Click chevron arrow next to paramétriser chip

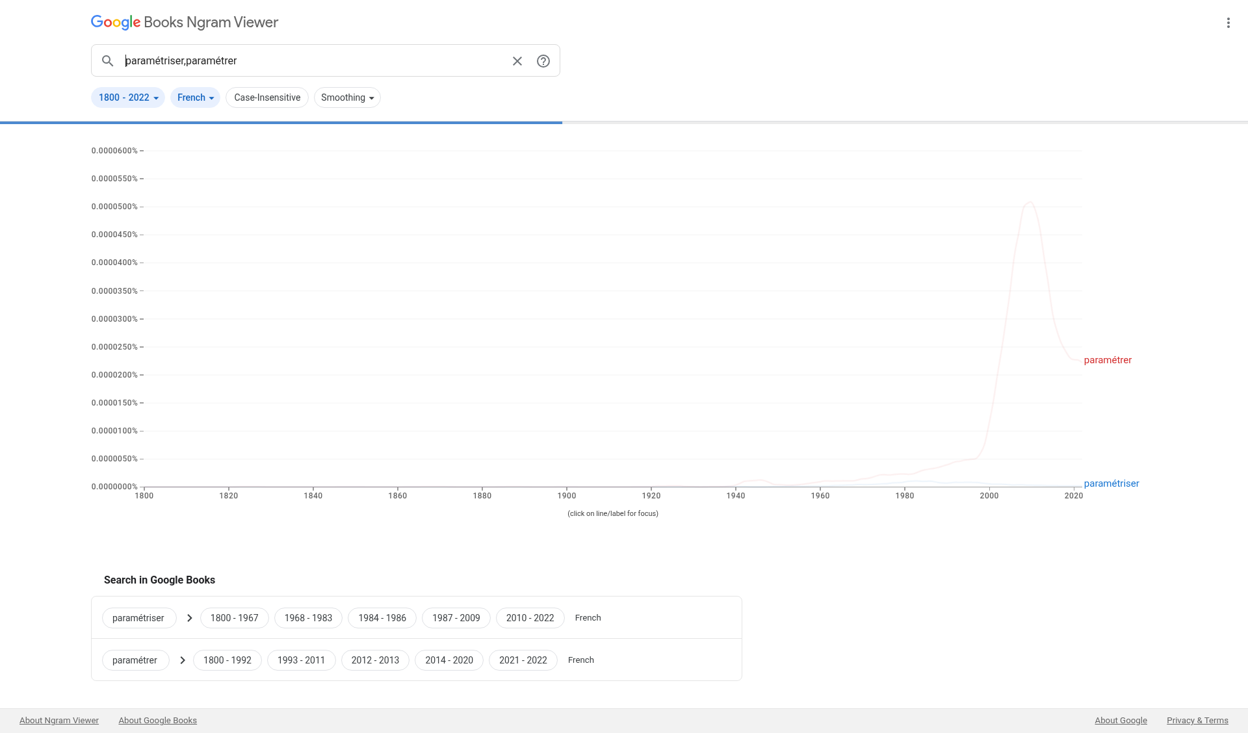[x=189, y=618]
